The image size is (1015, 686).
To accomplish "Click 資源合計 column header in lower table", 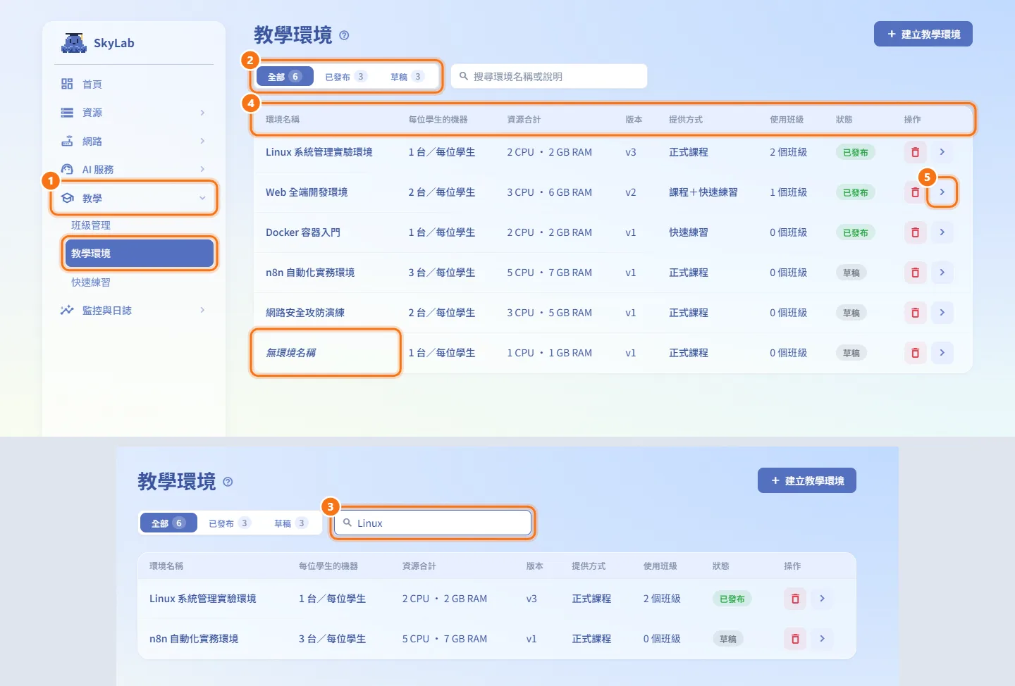I will 419,566.
